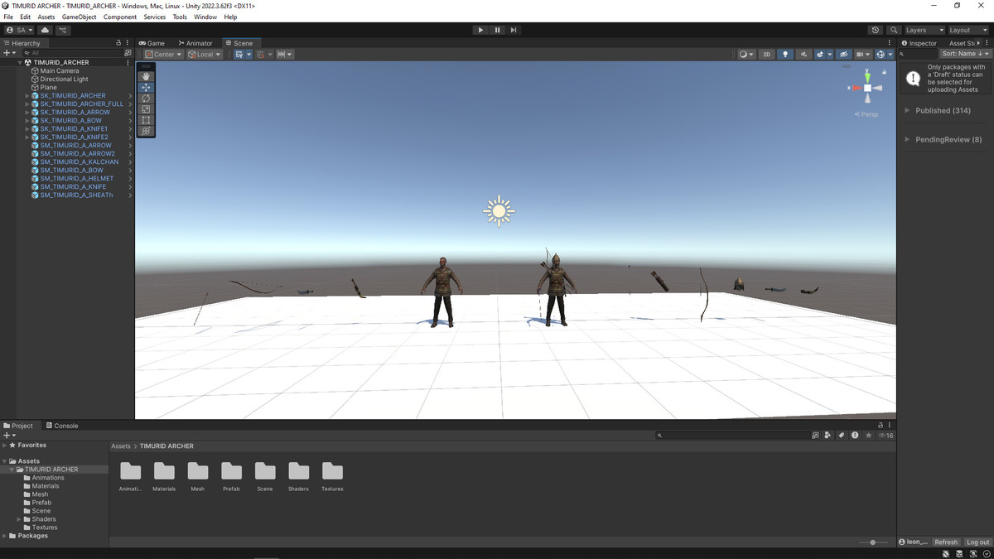994x559 pixels.
Task: Expand SK_TIMURID_ARCHER in Hierarchy
Action: 27,96
